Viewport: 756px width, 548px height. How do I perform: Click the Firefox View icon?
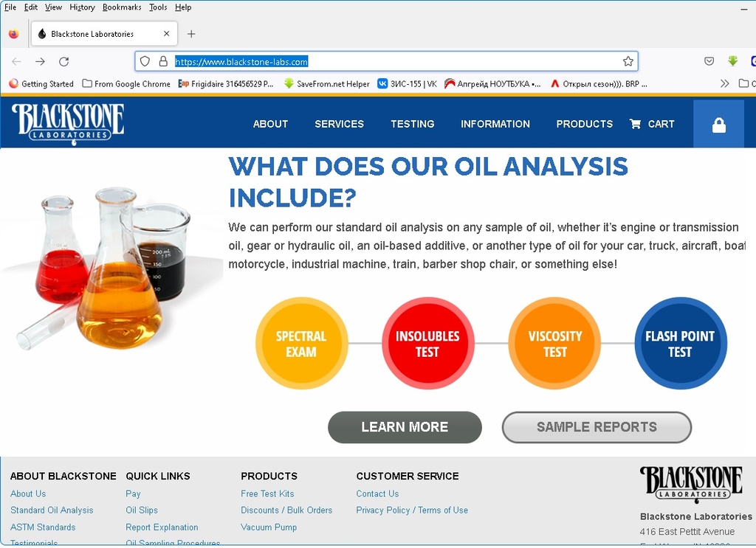point(13,34)
